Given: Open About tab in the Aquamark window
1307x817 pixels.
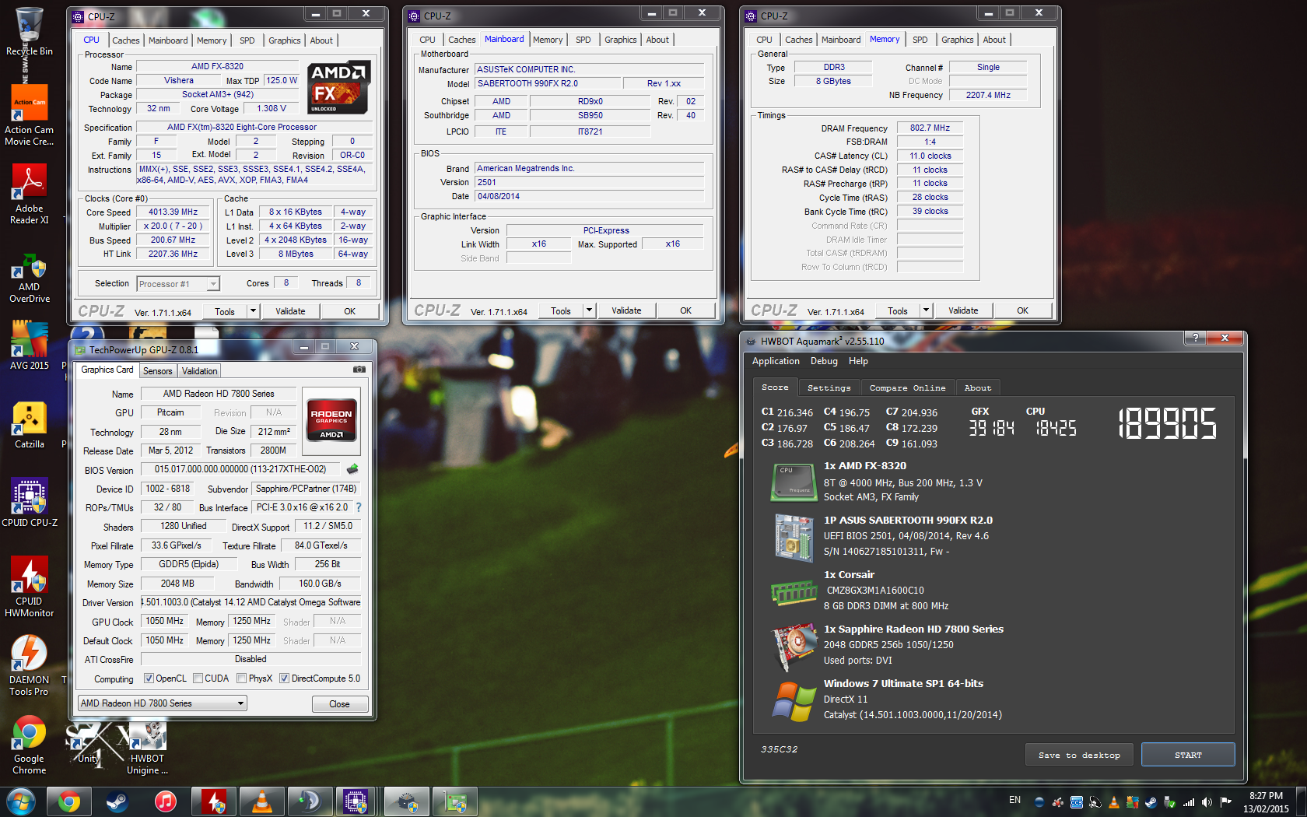Looking at the screenshot, I should point(977,387).
